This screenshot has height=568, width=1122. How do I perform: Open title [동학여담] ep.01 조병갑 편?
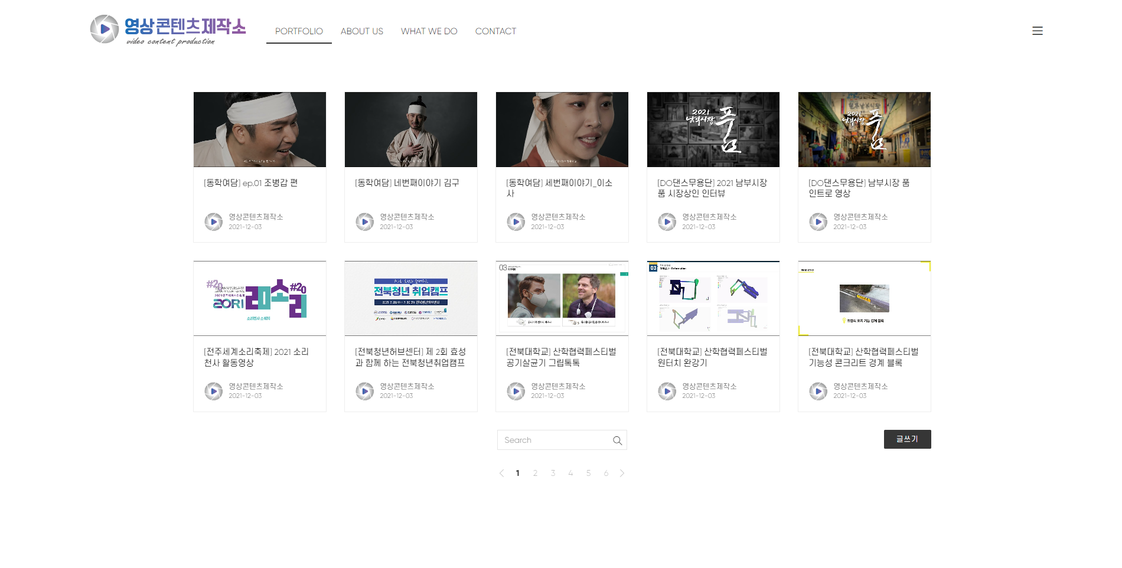[x=251, y=183]
